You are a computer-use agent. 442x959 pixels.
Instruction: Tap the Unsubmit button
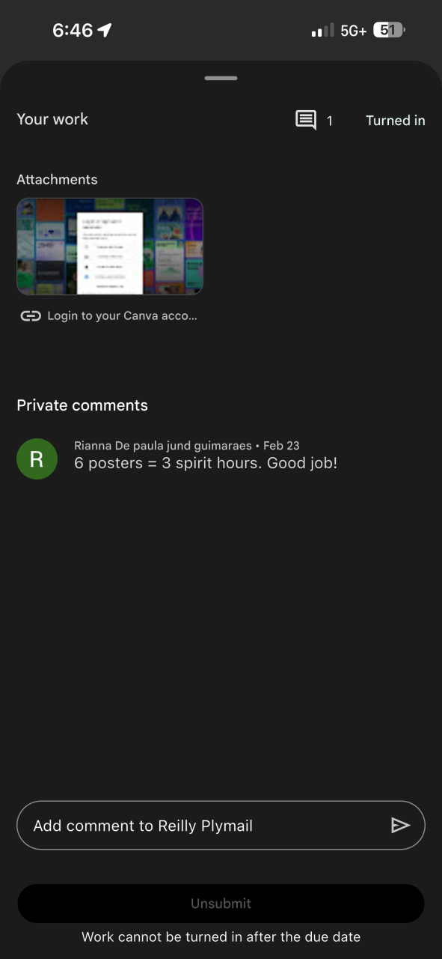[221, 904]
